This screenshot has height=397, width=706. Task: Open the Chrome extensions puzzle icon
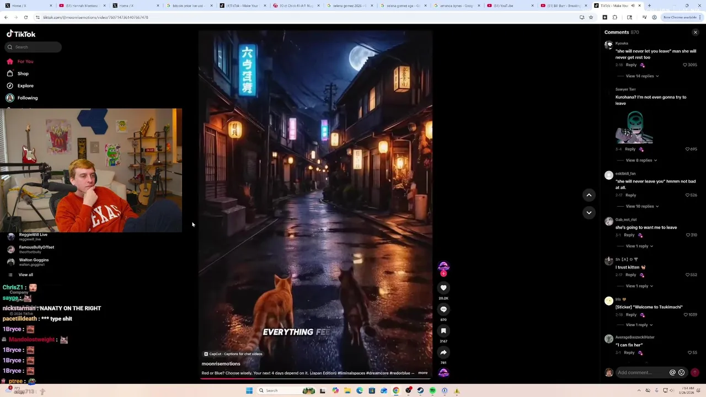click(x=615, y=17)
